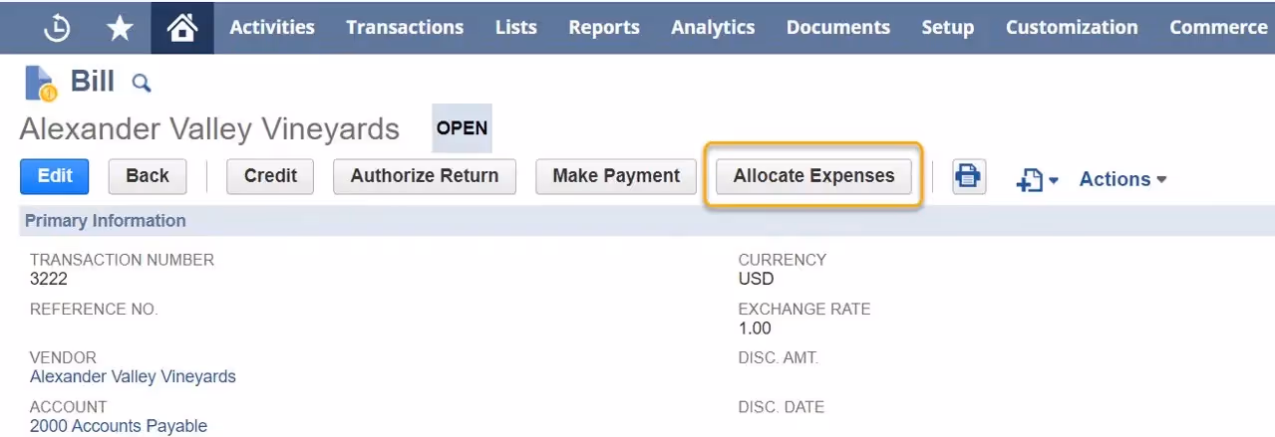Open the Make Copy/New dropdown icon
The height and width of the screenshot is (437, 1275).
1037,179
